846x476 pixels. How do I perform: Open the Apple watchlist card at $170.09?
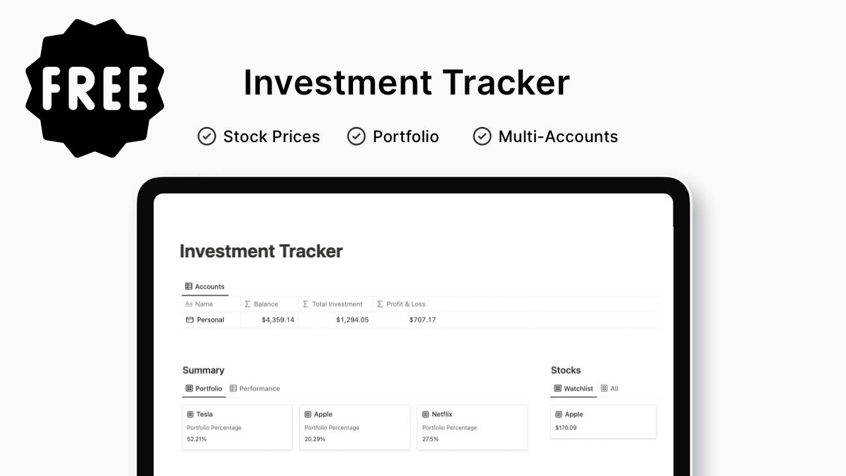click(x=603, y=422)
